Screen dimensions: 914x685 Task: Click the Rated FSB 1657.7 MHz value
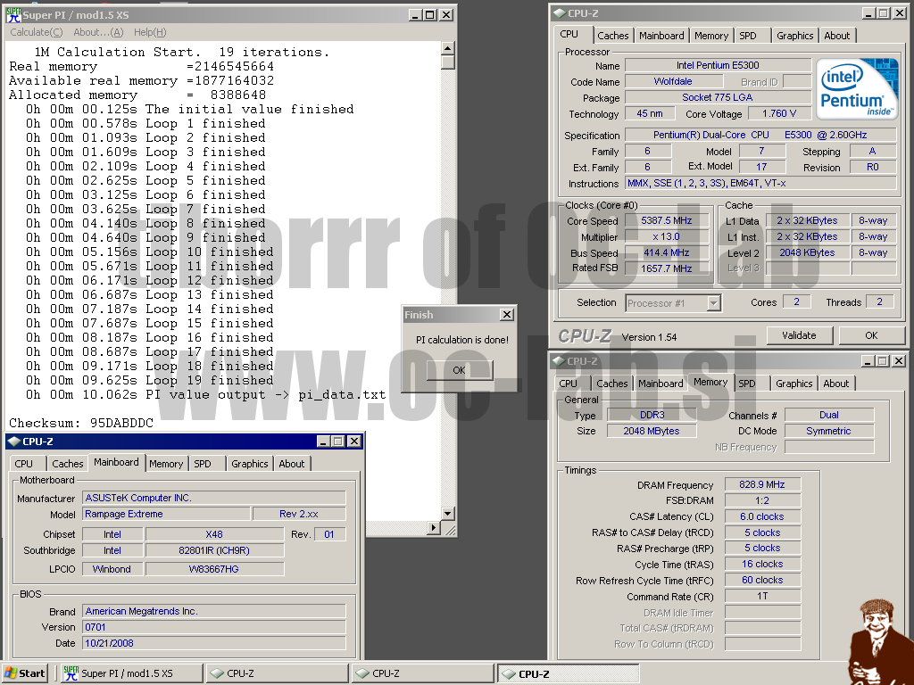(666, 268)
